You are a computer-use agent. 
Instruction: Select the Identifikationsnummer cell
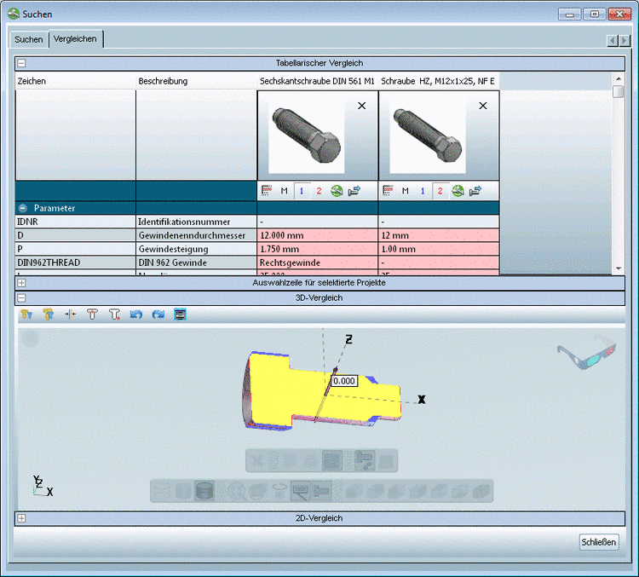[197, 222]
